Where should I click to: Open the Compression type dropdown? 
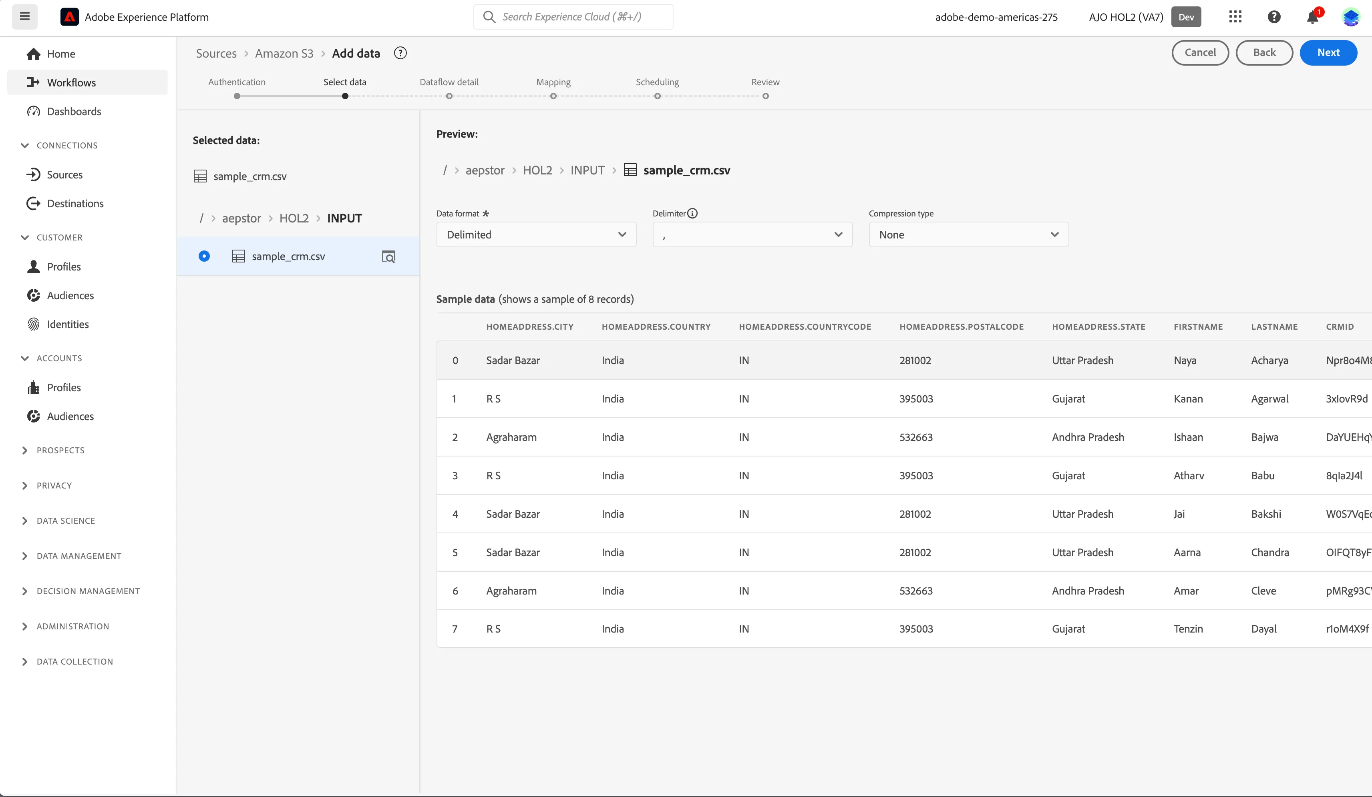tap(969, 234)
